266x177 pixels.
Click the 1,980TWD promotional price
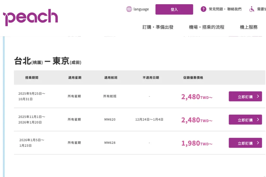click(x=197, y=143)
